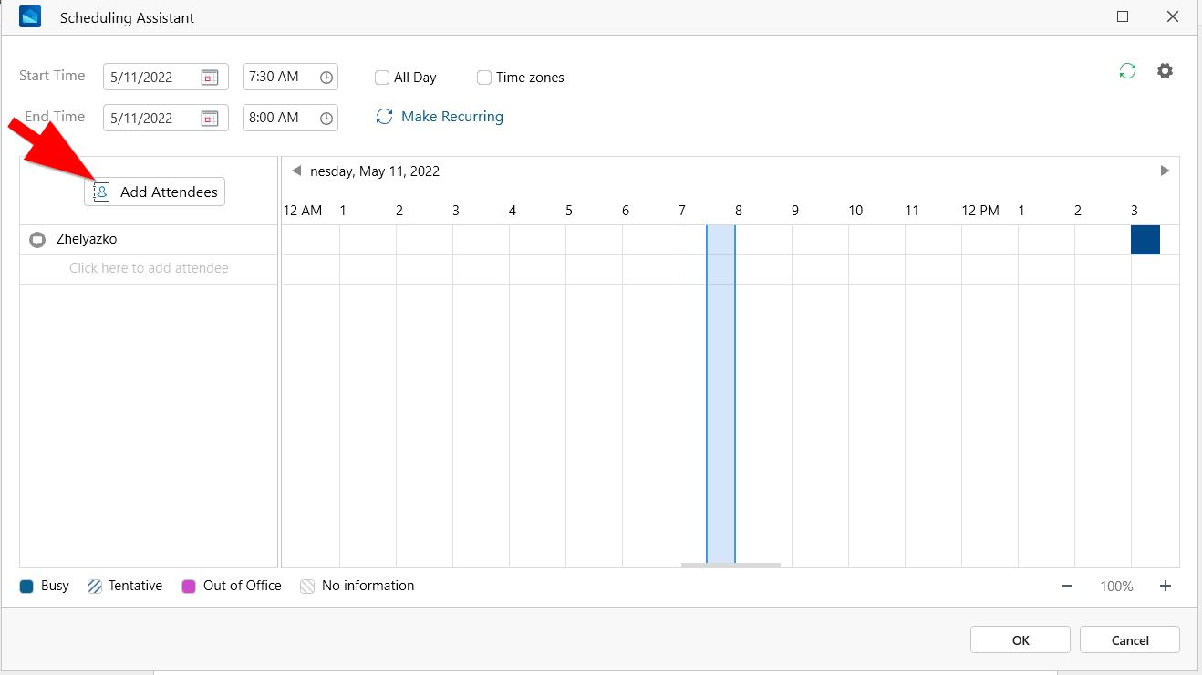Click the 100% zoom level value
1202x675 pixels.
(1116, 587)
